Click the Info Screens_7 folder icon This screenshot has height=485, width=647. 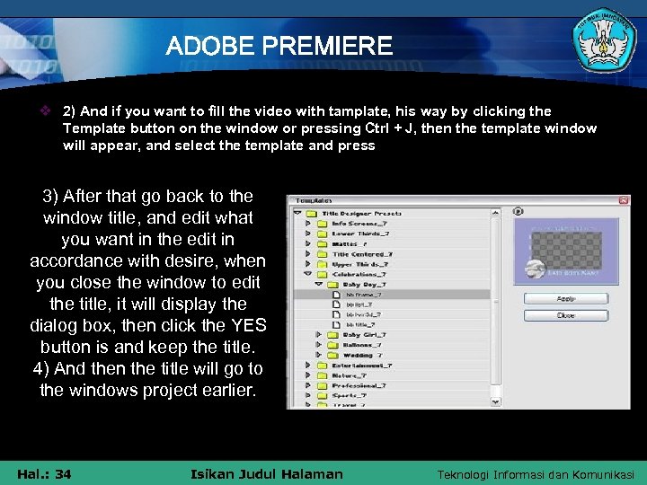pyautogui.click(x=322, y=224)
